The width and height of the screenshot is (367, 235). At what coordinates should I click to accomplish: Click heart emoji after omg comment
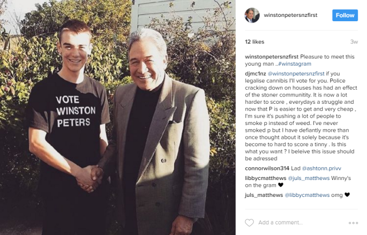click(347, 194)
